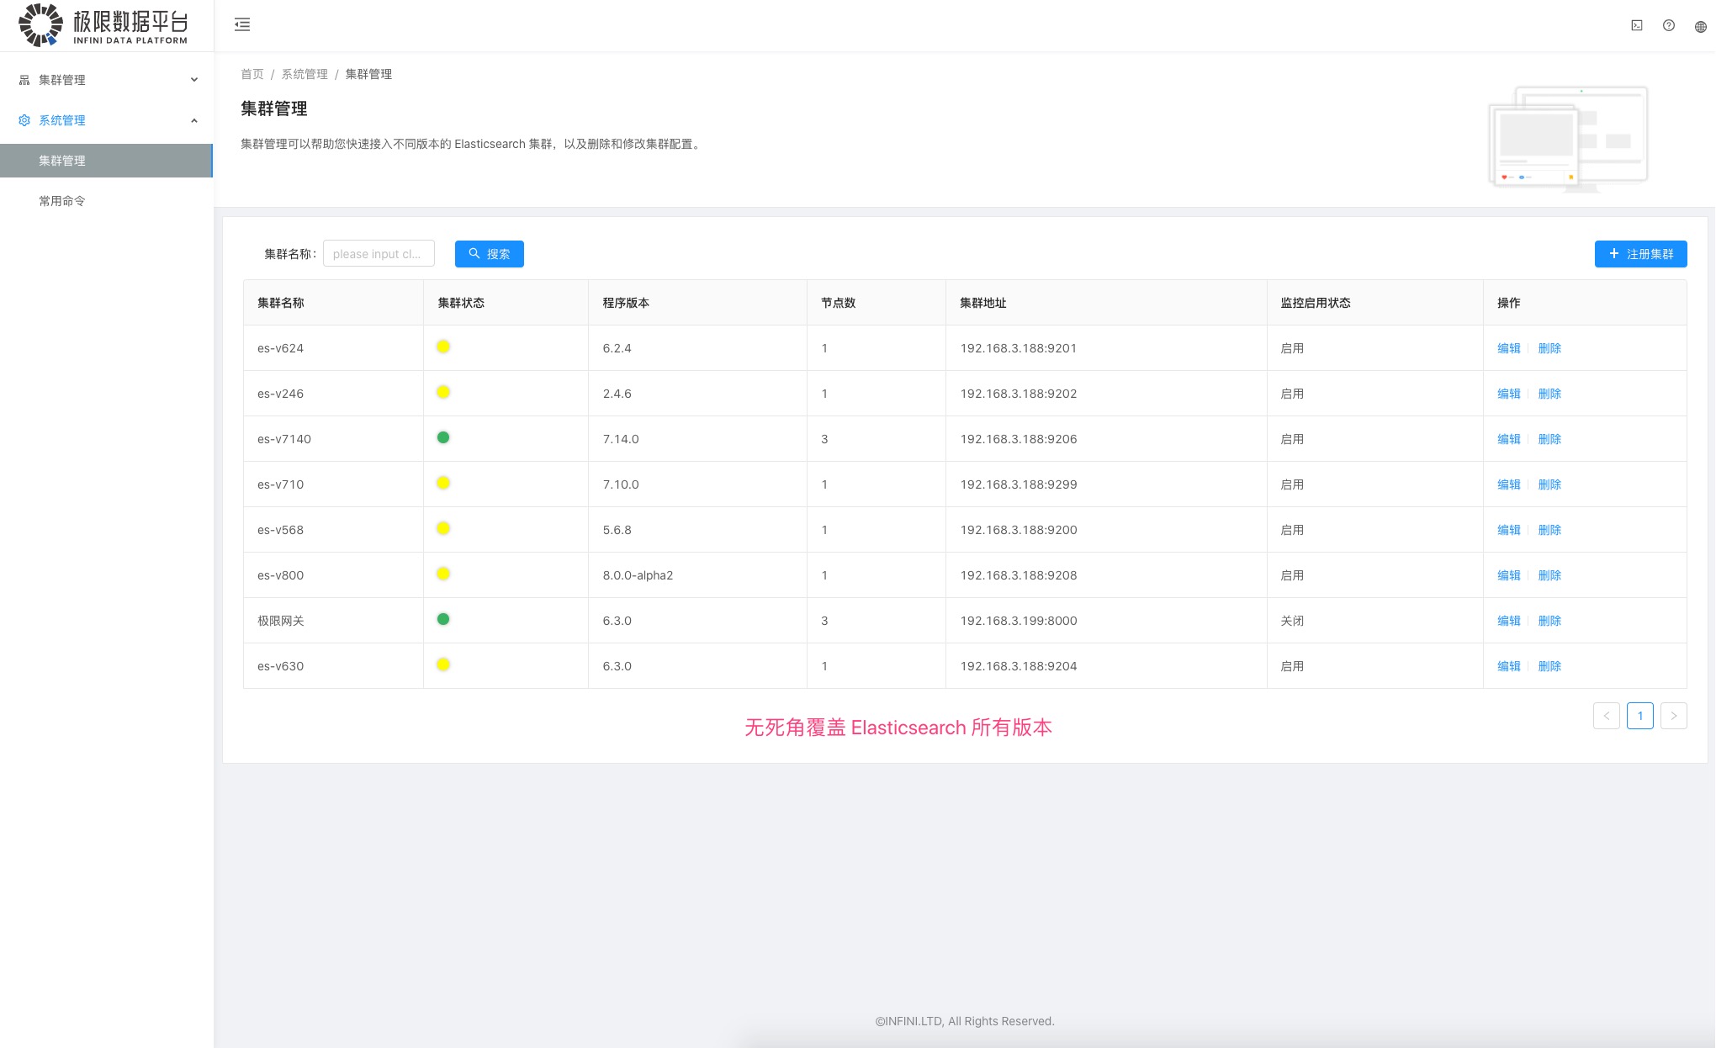Click the 注册集群 button
The height and width of the screenshot is (1048, 1716).
[1641, 254]
